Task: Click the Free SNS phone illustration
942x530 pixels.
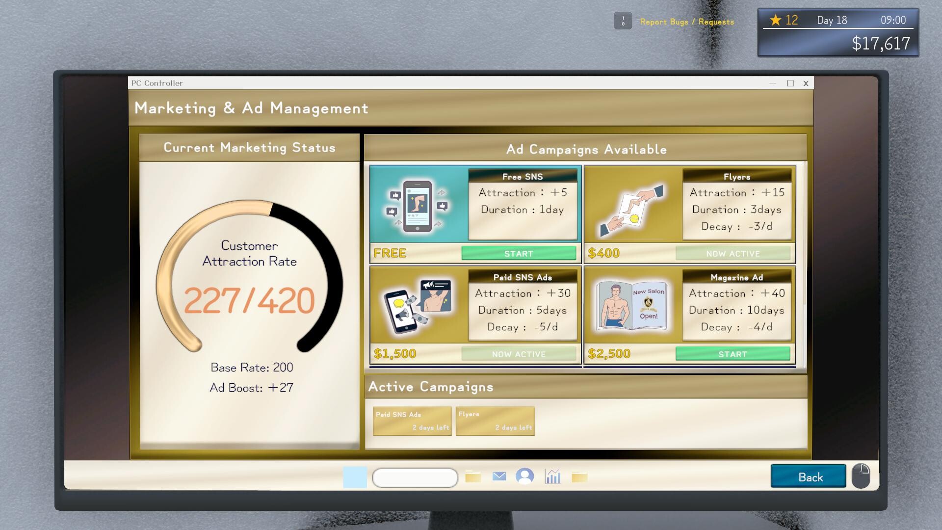Action: (x=416, y=205)
